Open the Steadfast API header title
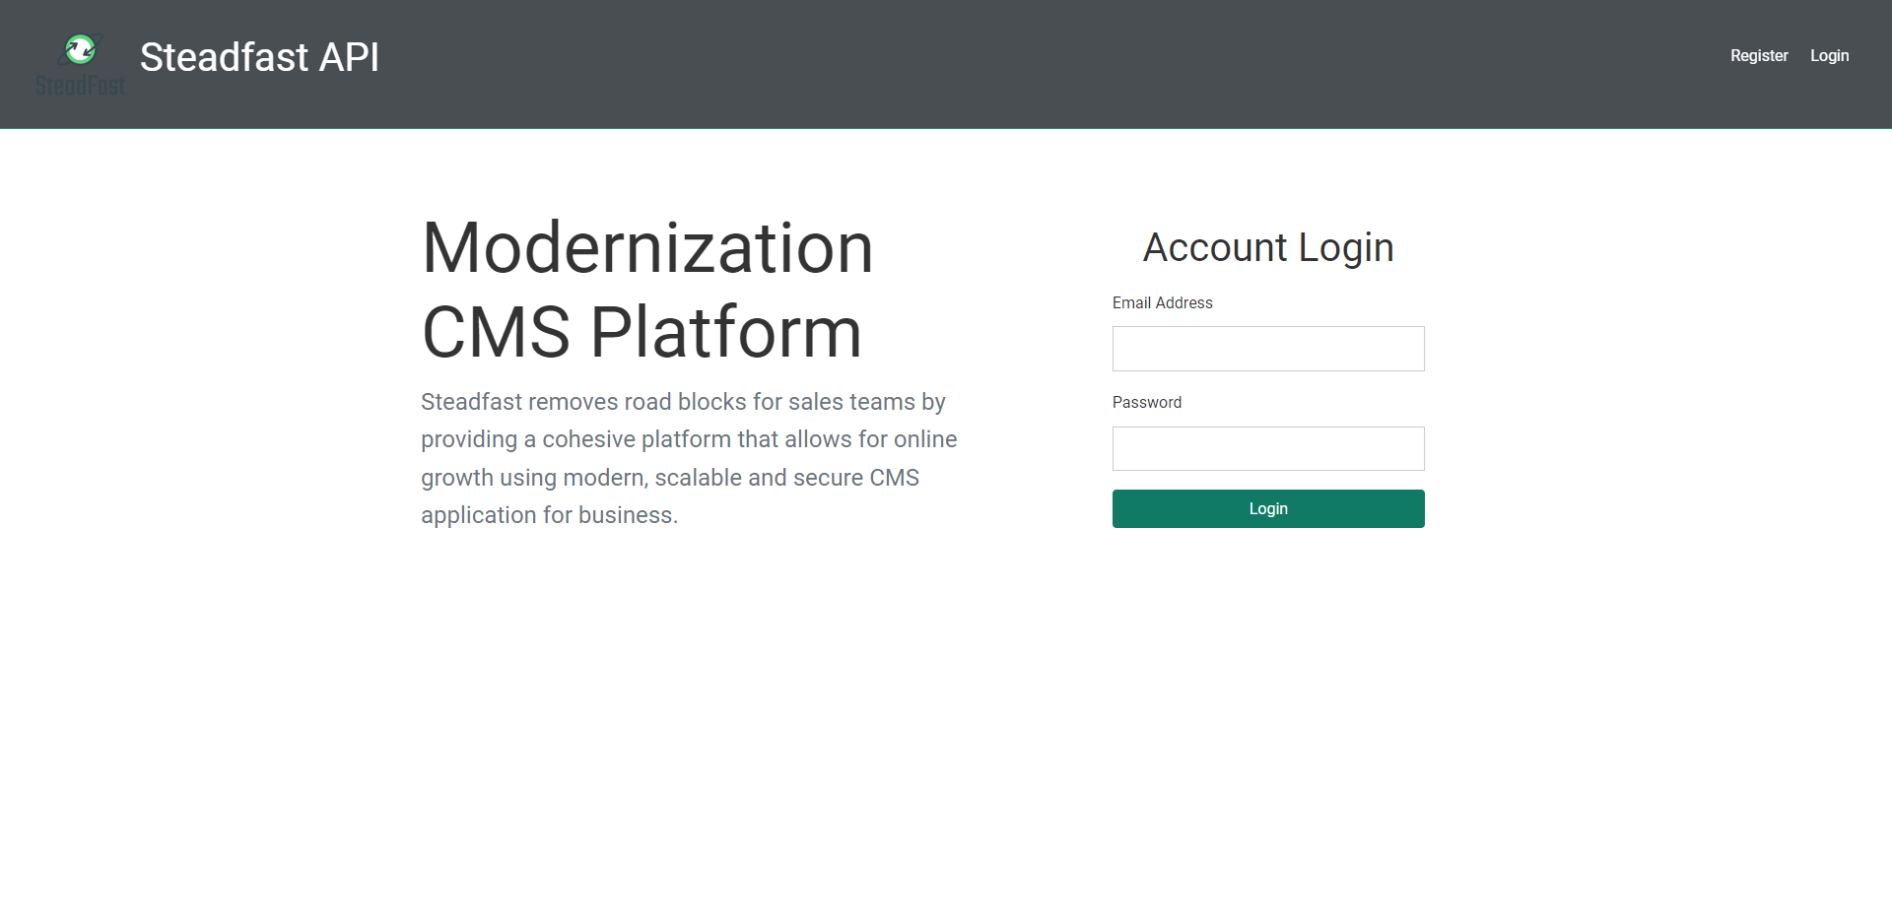 tap(259, 57)
